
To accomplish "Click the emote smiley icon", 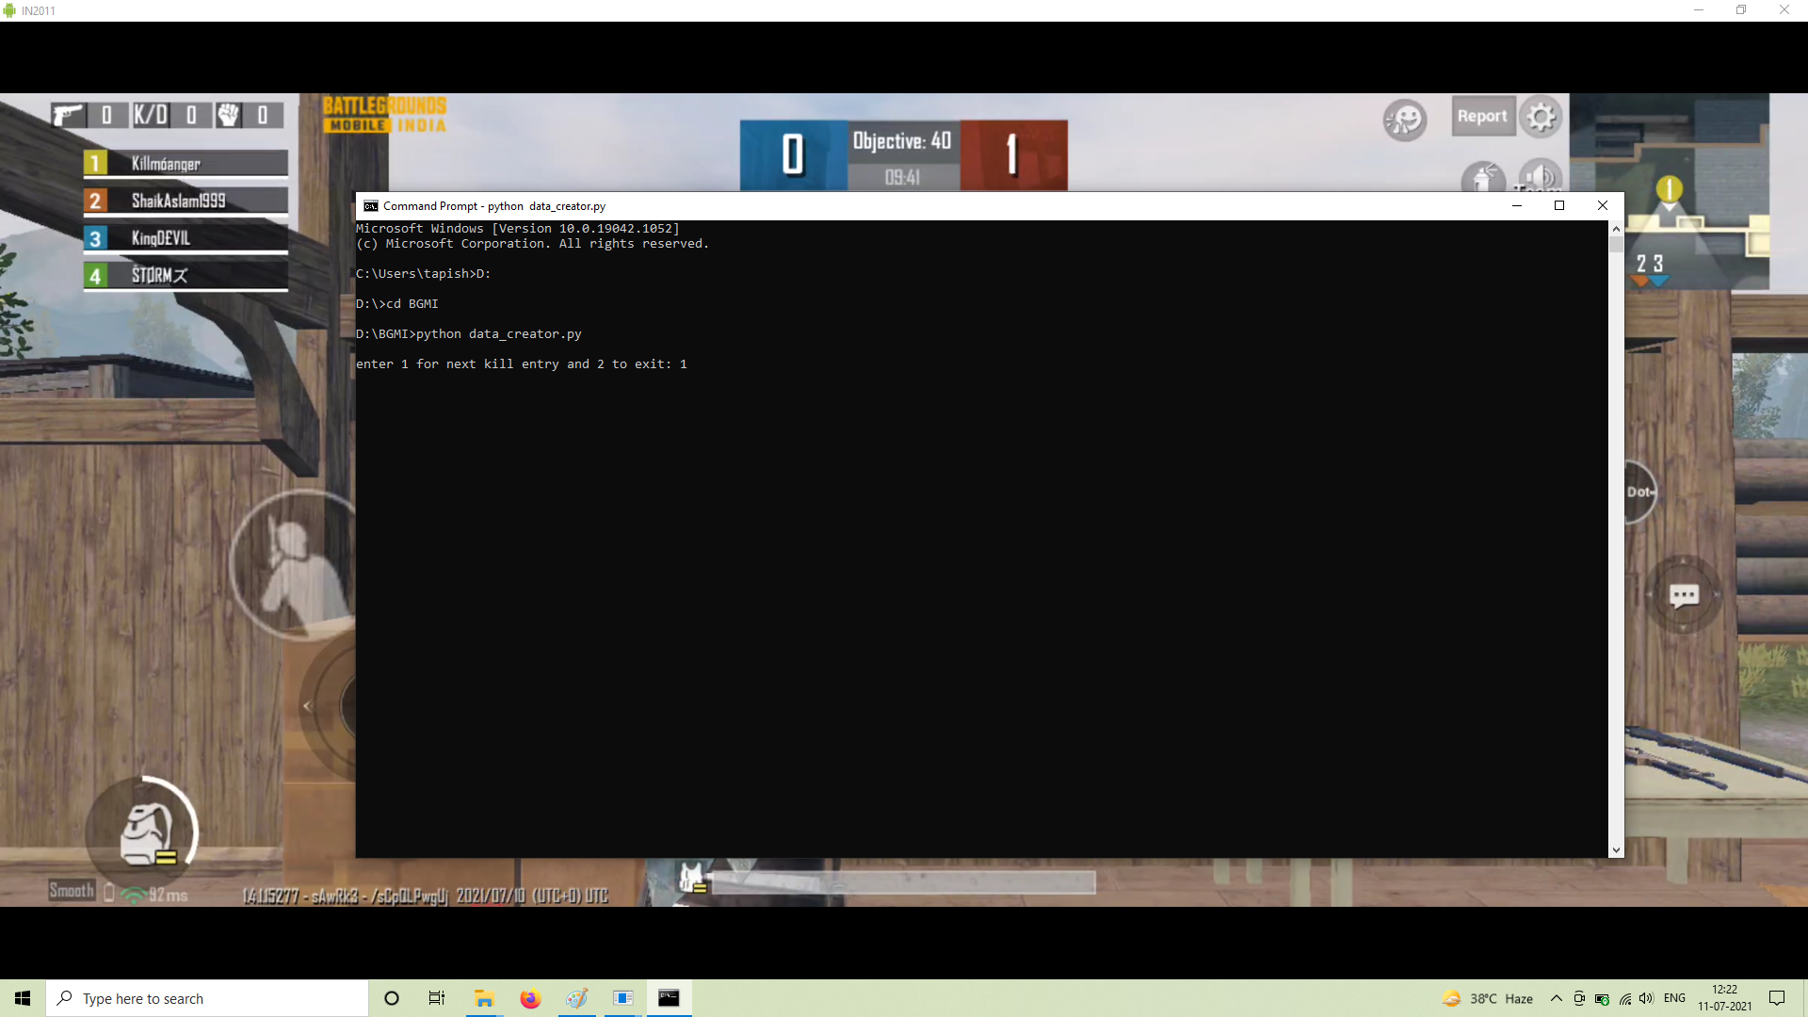I will [1404, 120].
